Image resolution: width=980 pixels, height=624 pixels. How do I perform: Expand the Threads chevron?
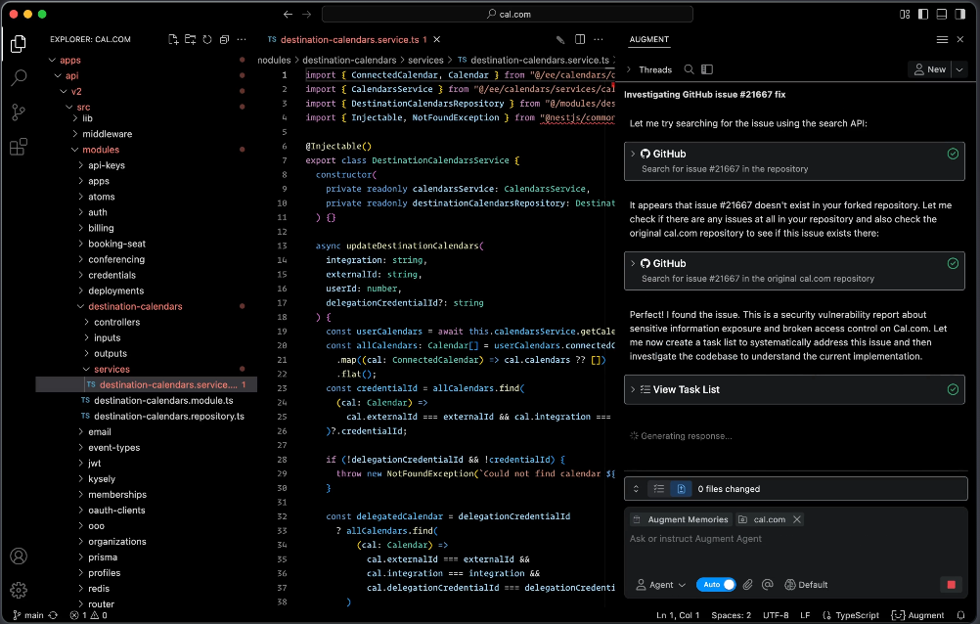pyautogui.click(x=628, y=69)
